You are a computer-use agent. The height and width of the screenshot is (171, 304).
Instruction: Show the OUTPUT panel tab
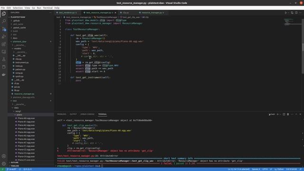coord(73,114)
